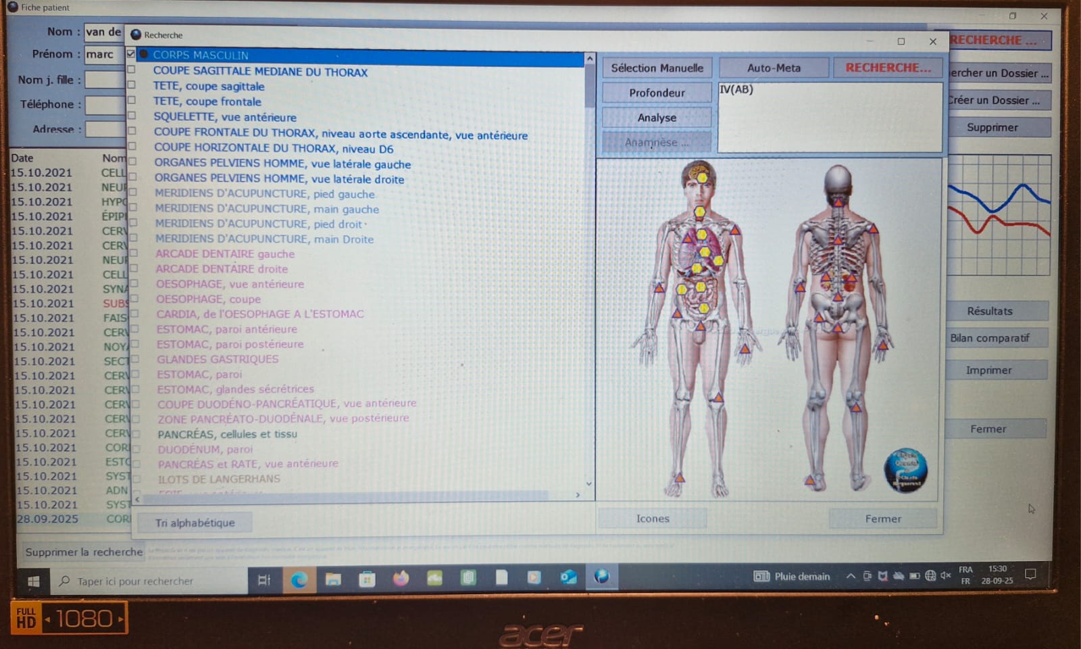Click Supprimer in the Fiche patient window
This screenshot has width=1081, height=649.
pos(999,127)
